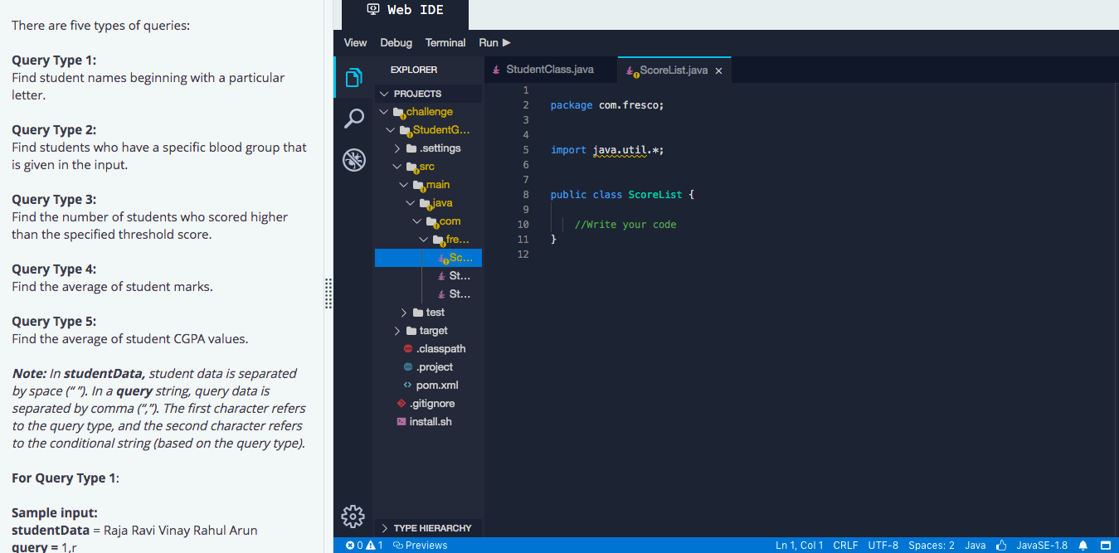Click the debug-disabled icon in the sidebar

(353, 159)
